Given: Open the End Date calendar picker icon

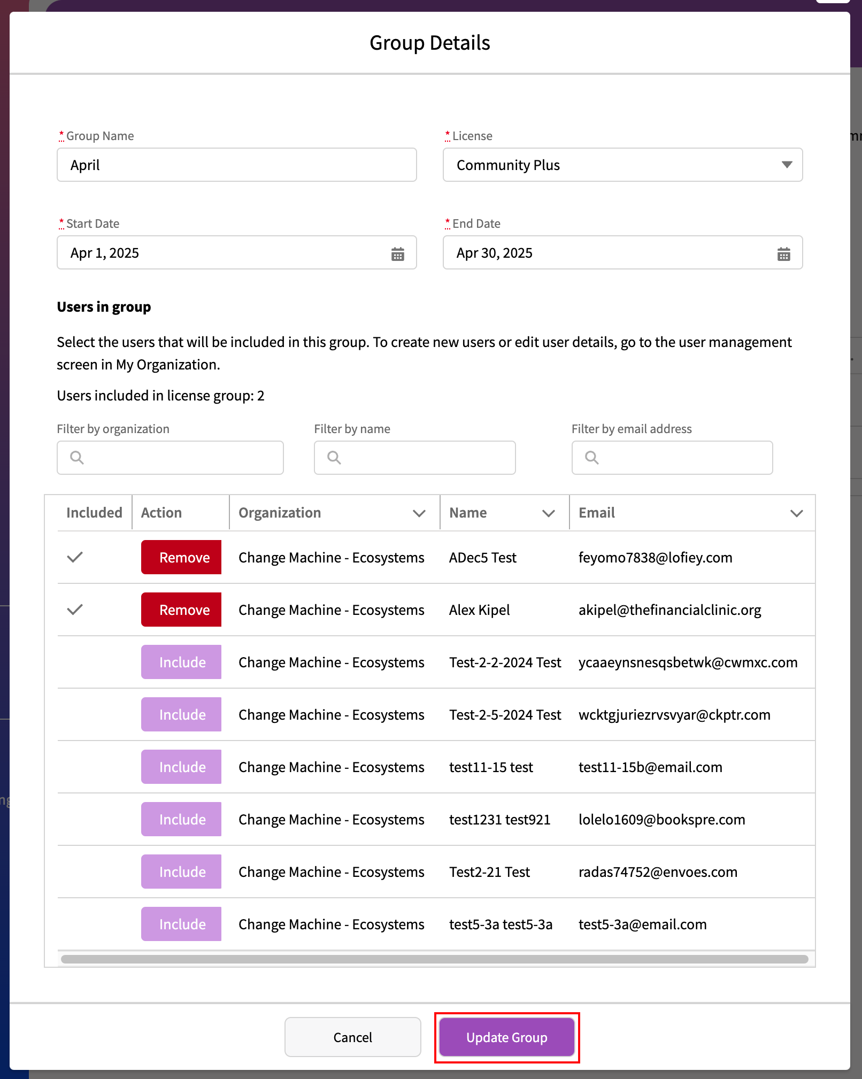Looking at the screenshot, I should [x=783, y=254].
